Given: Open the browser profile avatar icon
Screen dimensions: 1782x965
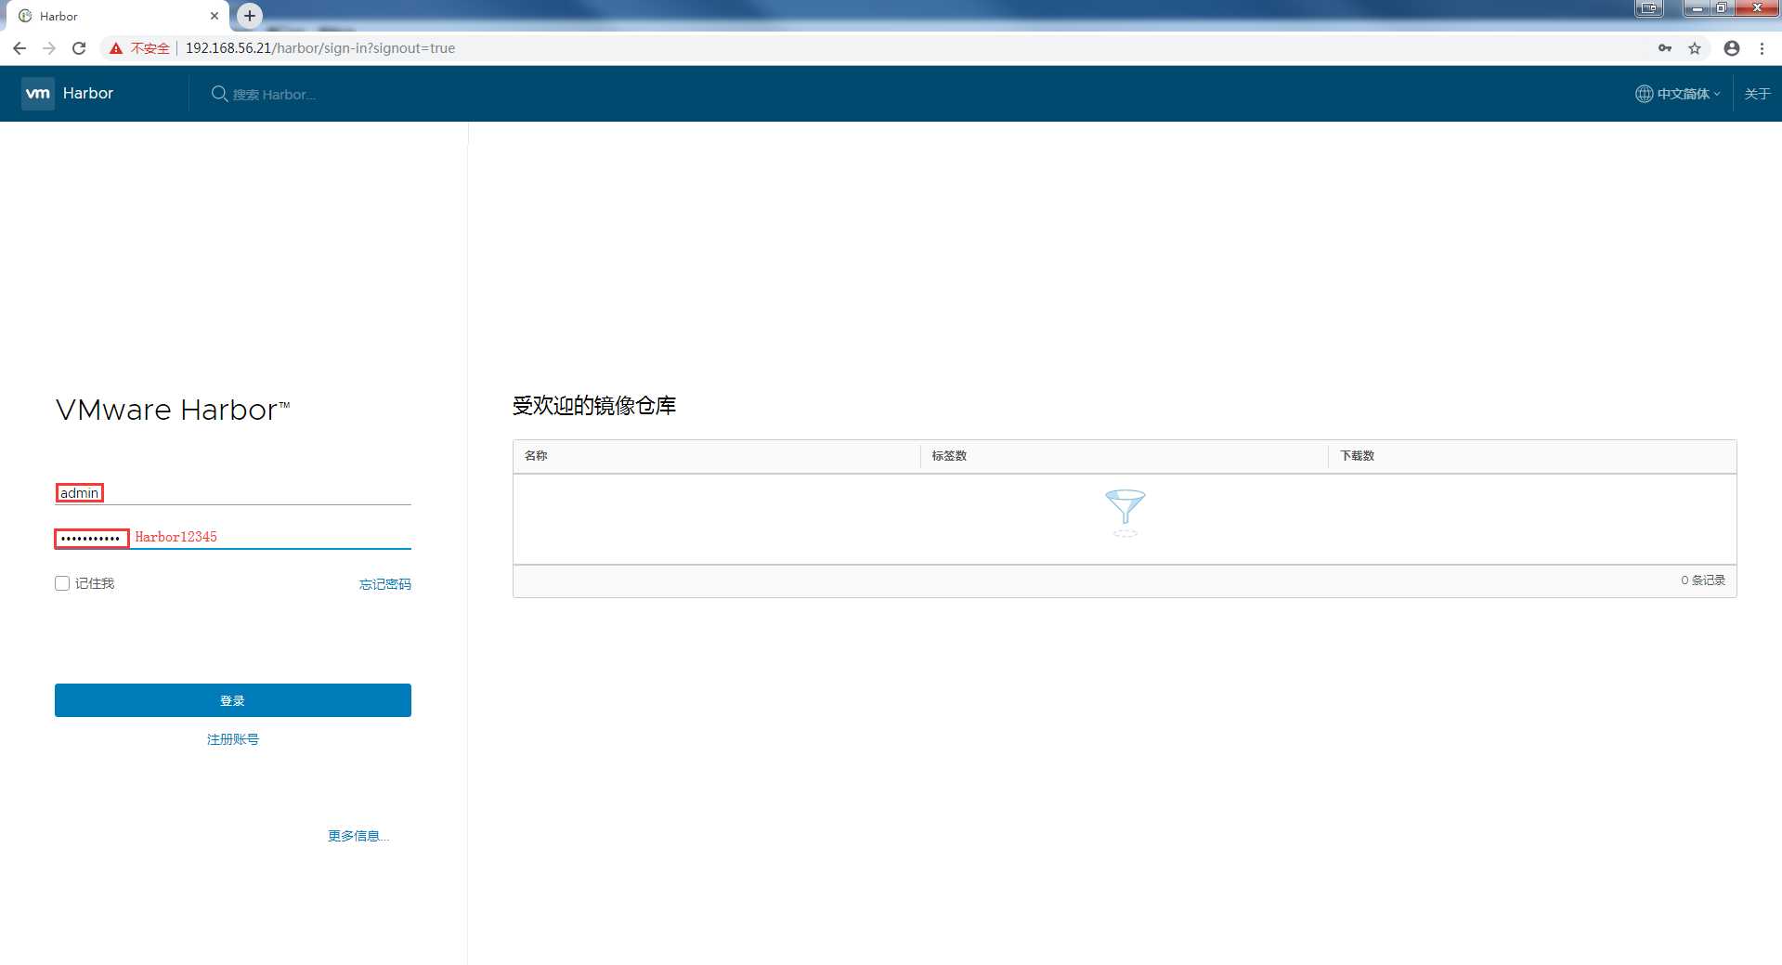Looking at the screenshot, I should [1732, 48].
